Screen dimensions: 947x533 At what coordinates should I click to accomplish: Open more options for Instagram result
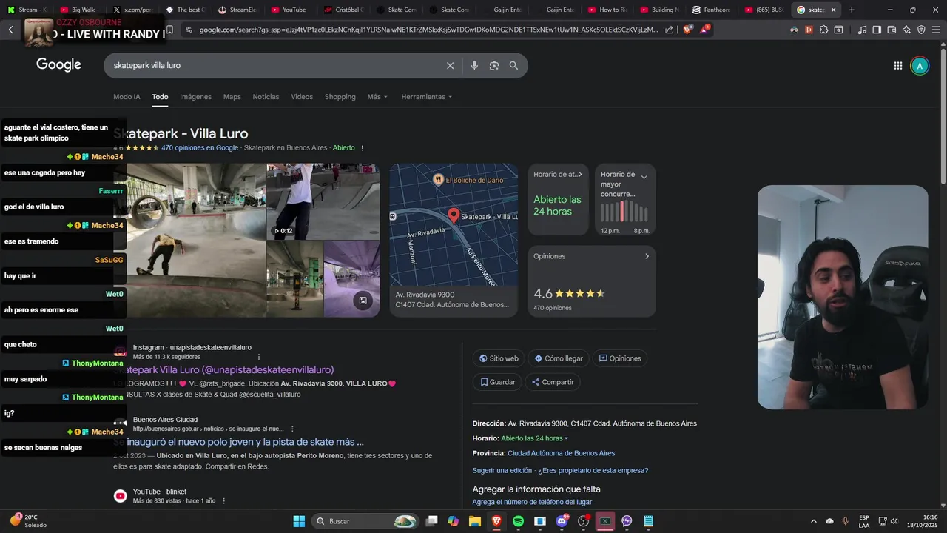[x=259, y=357]
